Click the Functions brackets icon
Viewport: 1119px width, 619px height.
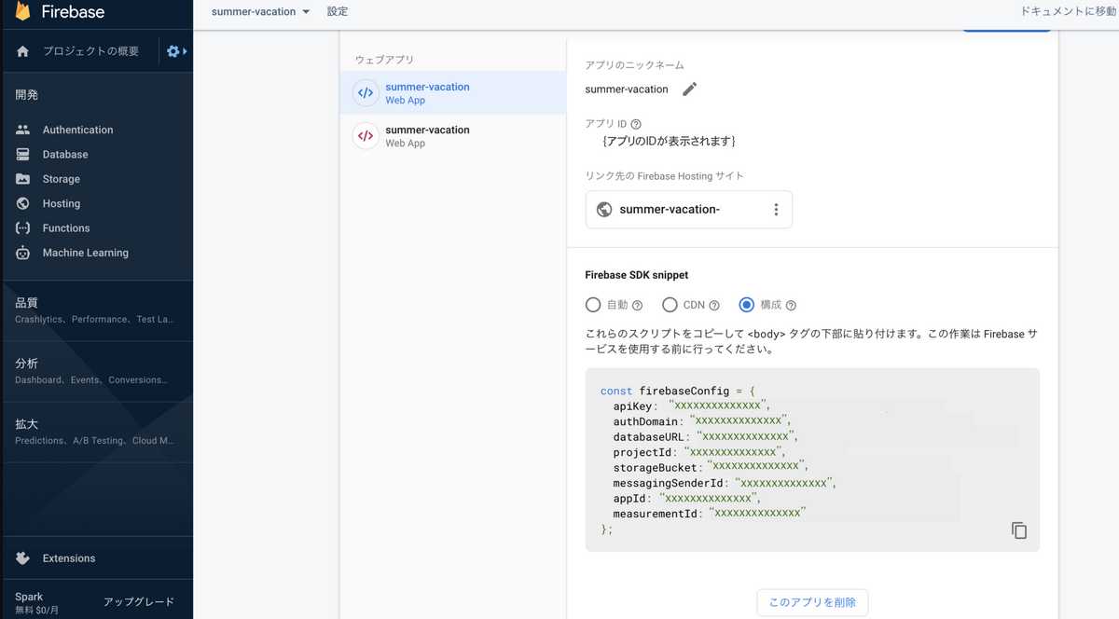23,227
